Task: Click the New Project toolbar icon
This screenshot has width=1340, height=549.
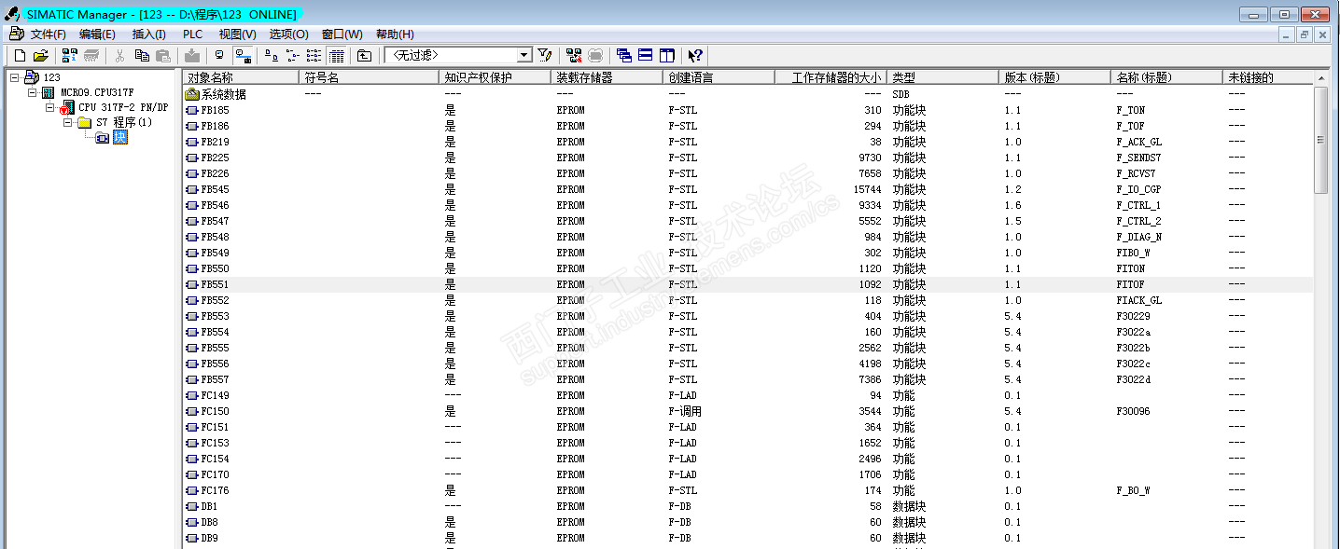Action: tap(20, 56)
